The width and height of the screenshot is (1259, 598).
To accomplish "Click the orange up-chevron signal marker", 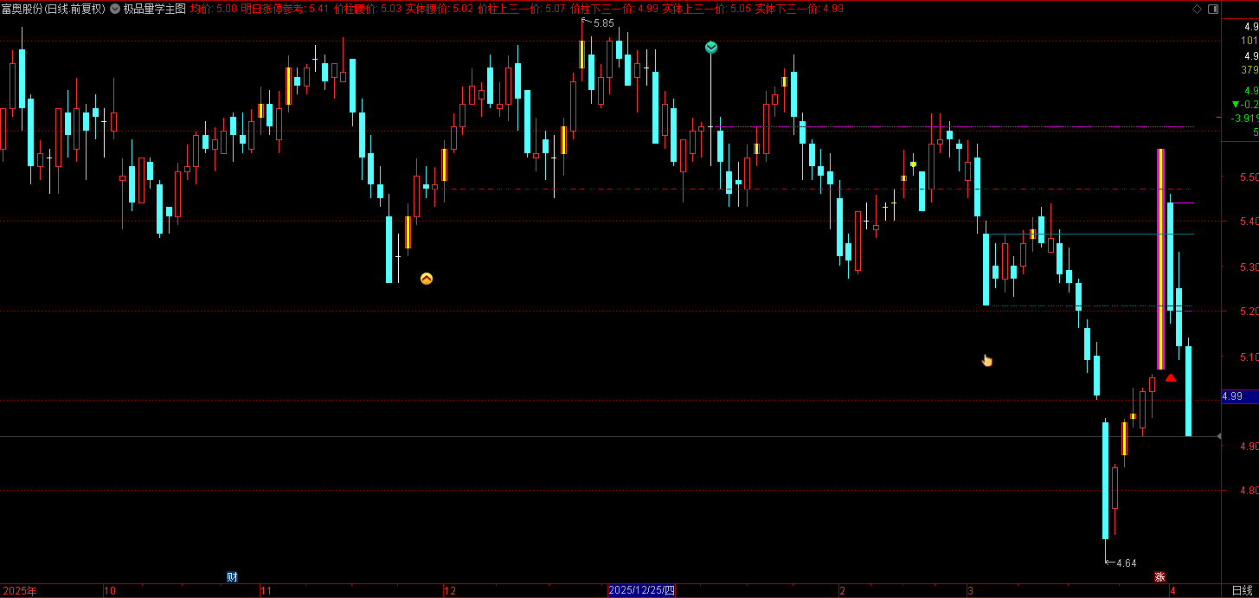I will click(426, 279).
